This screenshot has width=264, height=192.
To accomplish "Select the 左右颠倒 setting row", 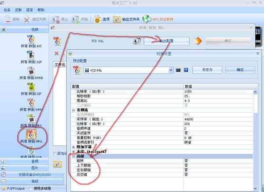I will pyautogui.click(x=162, y=170).
